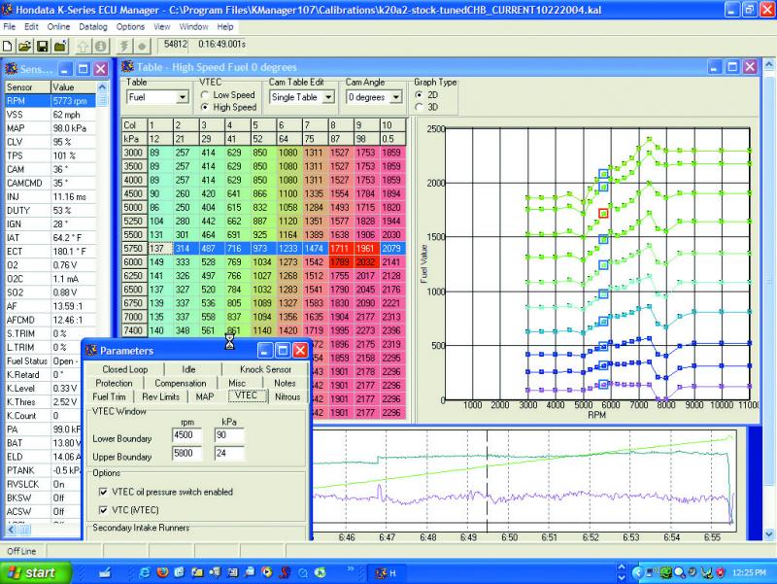Click the ECU info circle icon
This screenshot has width=777, height=584.
tap(101, 47)
